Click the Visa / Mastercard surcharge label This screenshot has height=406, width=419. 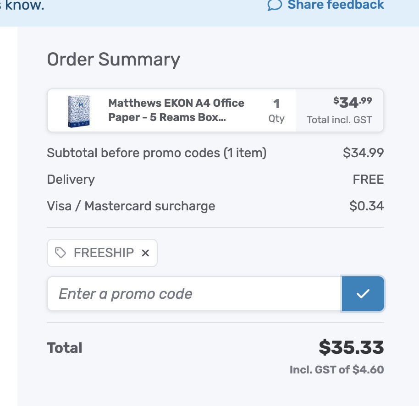(131, 206)
